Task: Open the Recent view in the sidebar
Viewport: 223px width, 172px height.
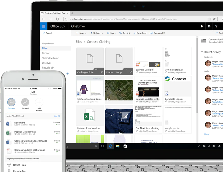Action: (46, 53)
